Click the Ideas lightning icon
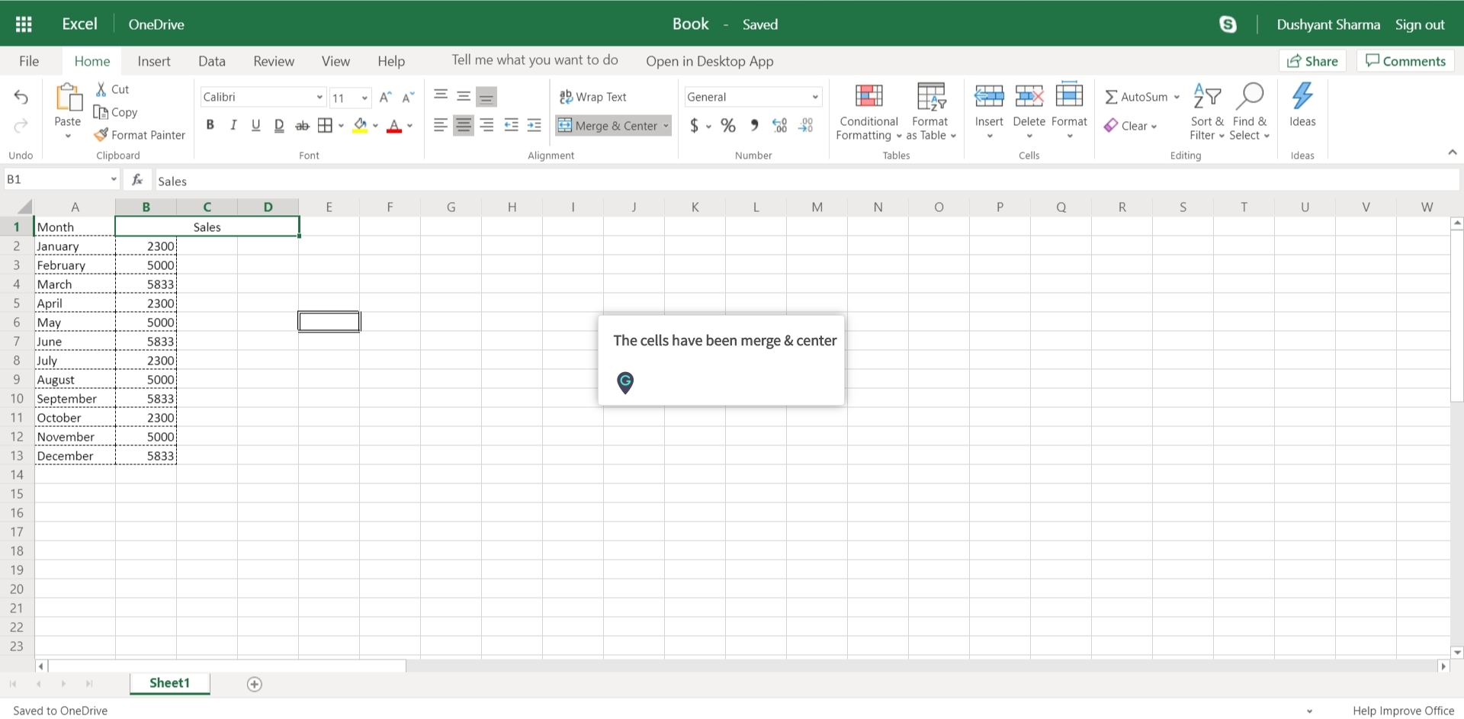Viewport: 1464px width, 719px height. (x=1302, y=97)
